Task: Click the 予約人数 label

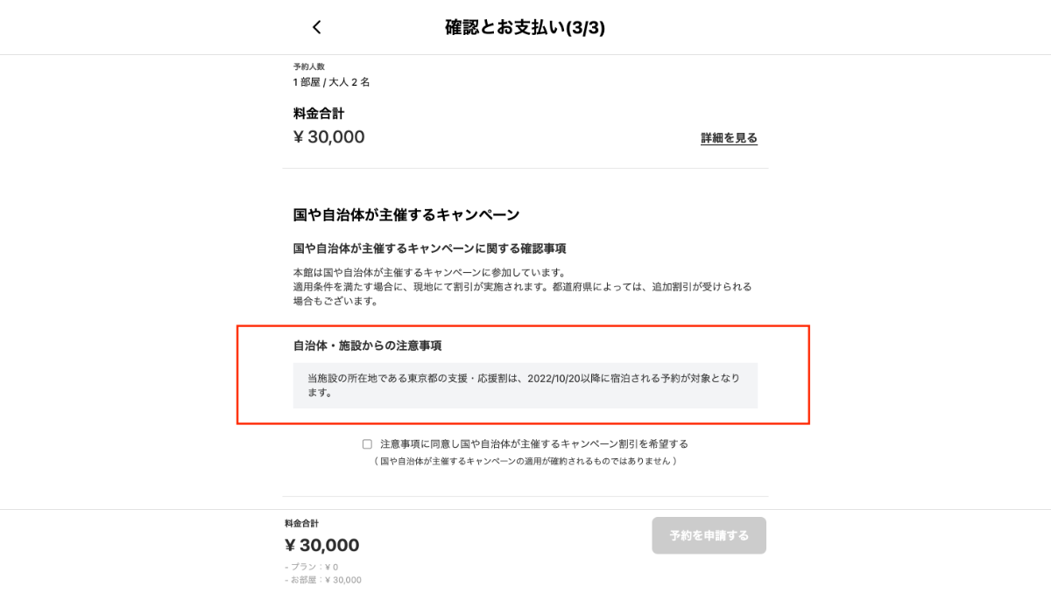Action: (309, 66)
